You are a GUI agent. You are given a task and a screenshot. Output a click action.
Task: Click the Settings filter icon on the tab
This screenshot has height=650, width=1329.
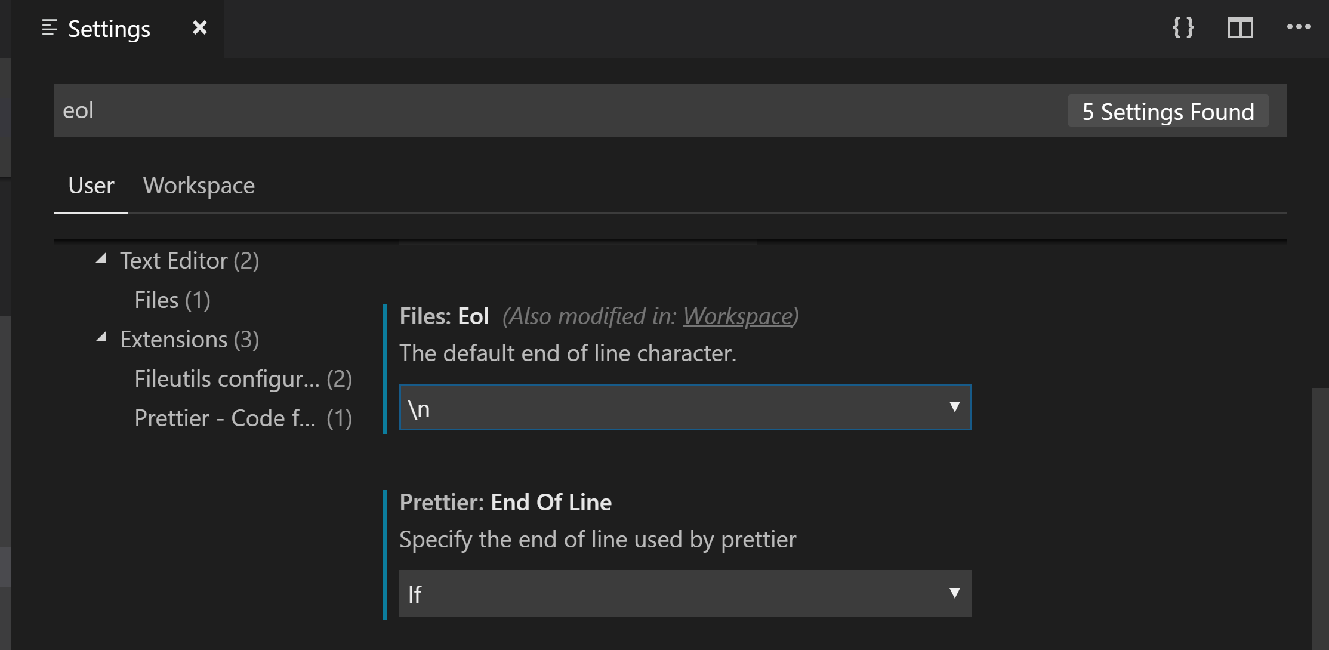coord(50,27)
